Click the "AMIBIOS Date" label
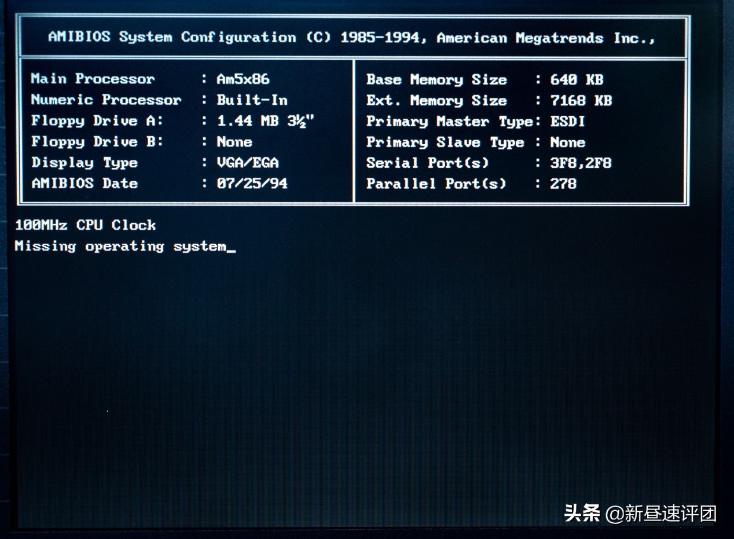Viewport: 734px width, 539px height. [85, 184]
